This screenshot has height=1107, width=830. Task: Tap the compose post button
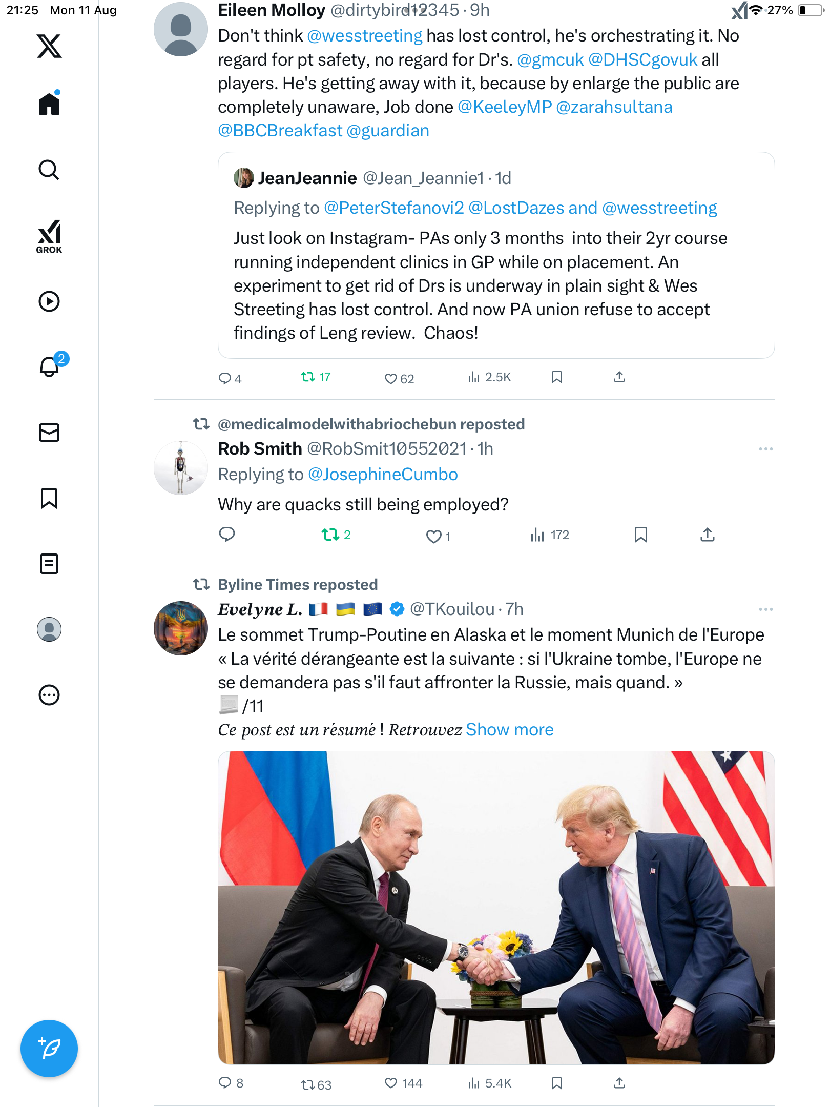coord(49,1049)
